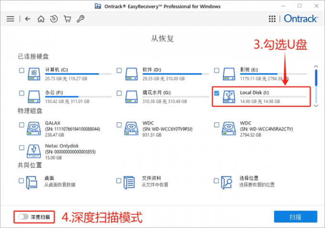Click the blue 扫描 scan button
Viewport: 325px width, 228px height.
[x=295, y=217]
